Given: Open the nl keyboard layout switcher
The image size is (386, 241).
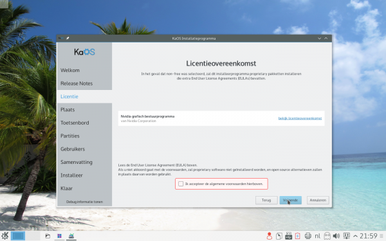Looking at the screenshot, I should (318, 236).
